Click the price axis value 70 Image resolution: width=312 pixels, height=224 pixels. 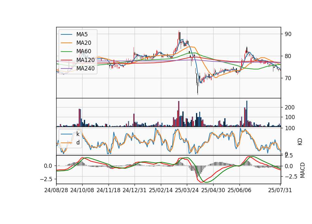[288, 78]
